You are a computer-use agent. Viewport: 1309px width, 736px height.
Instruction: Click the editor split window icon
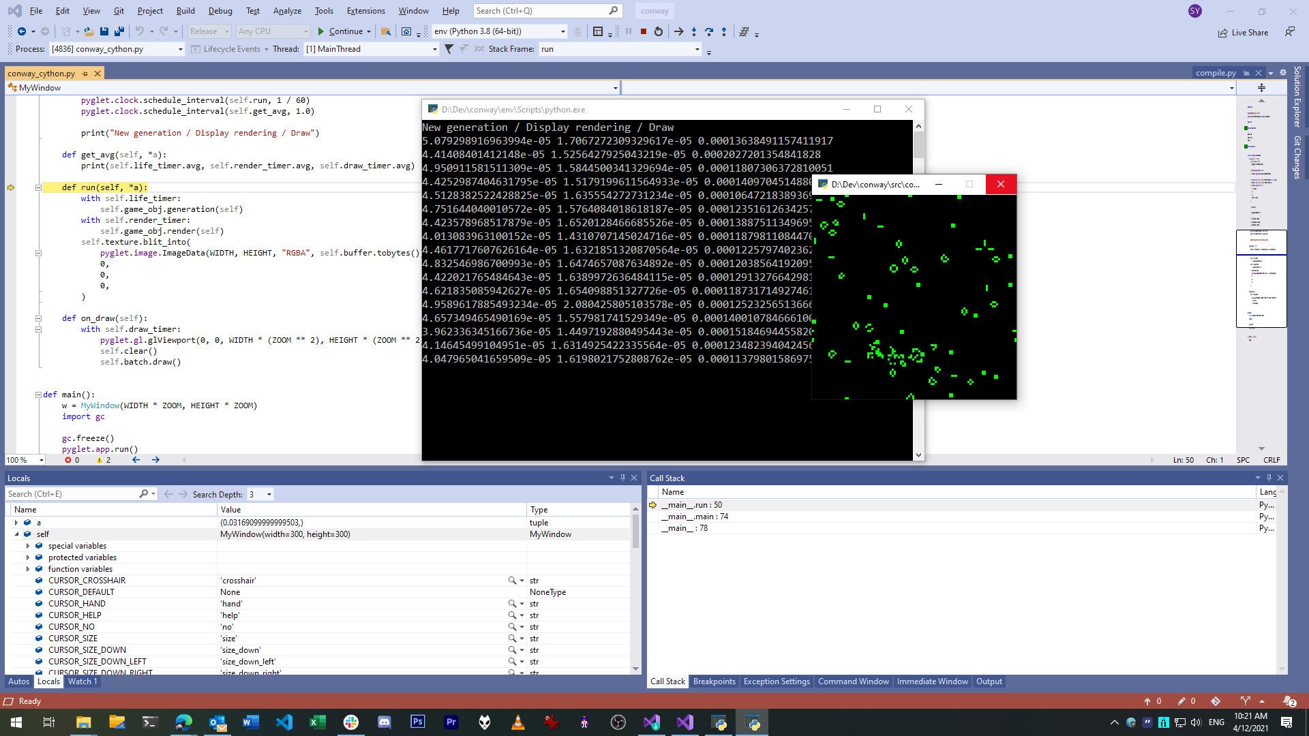(1261, 87)
